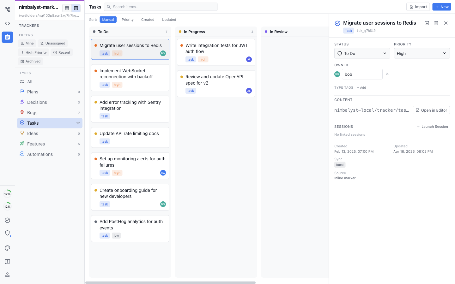Add a type tag
Viewport: 455px width, 284px height.
pyautogui.click(x=361, y=88)
